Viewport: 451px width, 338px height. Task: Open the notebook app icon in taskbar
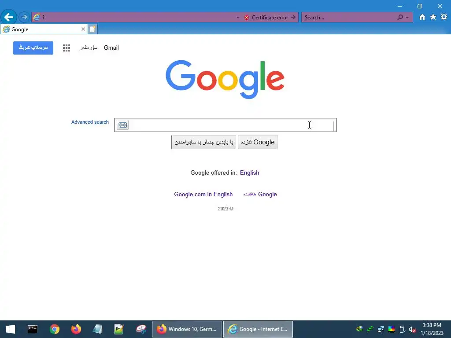point(97,329)
